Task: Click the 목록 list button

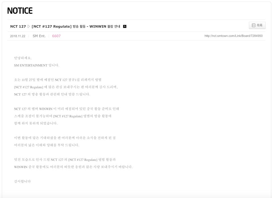Action: (257, 25)
